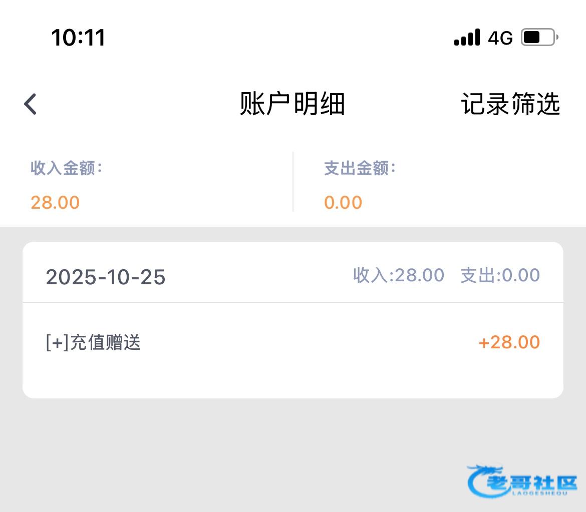Click the 账户明细 page title

pyautogui.click(x=292, y=104)
